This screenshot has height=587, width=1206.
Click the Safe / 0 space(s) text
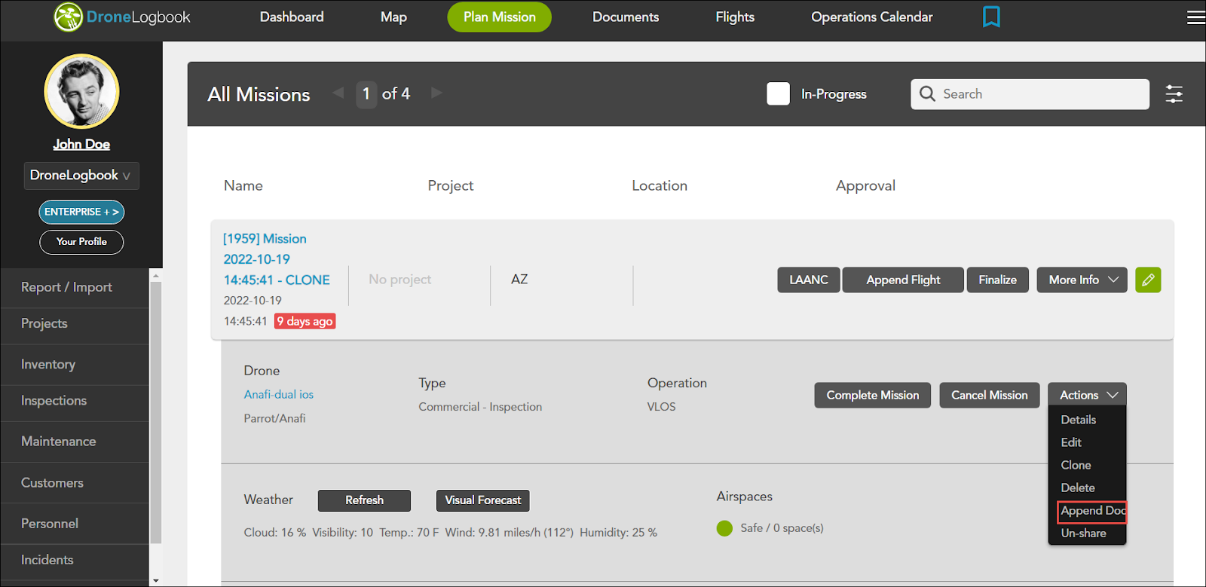click(x=782, y=528)
